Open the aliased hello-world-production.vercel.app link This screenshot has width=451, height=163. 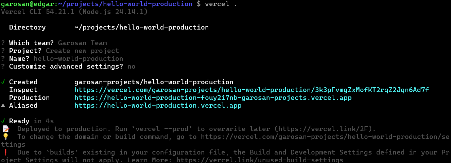(158, 106)
